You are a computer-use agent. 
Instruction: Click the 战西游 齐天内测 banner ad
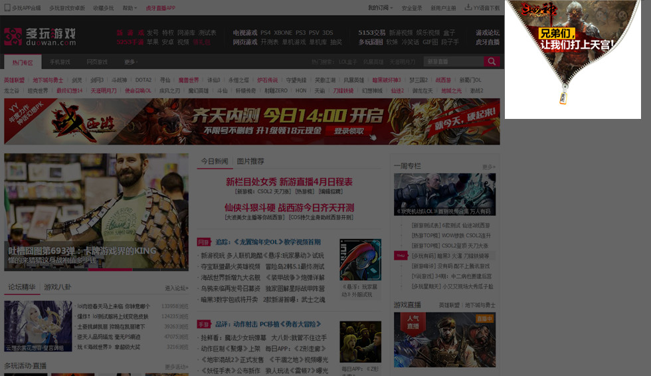coord(252,122)
